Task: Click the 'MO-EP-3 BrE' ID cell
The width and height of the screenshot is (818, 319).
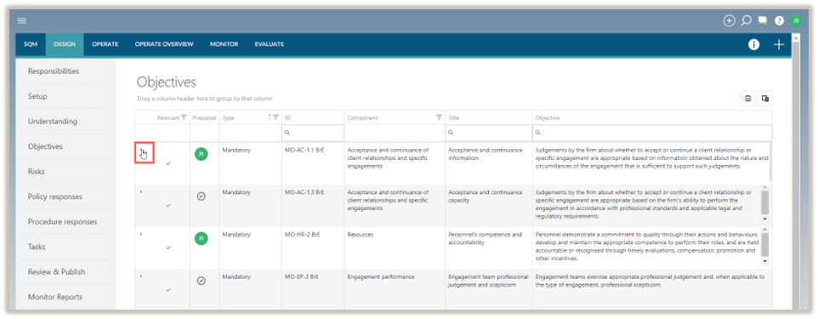Action: pyautogui.click(x=313, y=290)
